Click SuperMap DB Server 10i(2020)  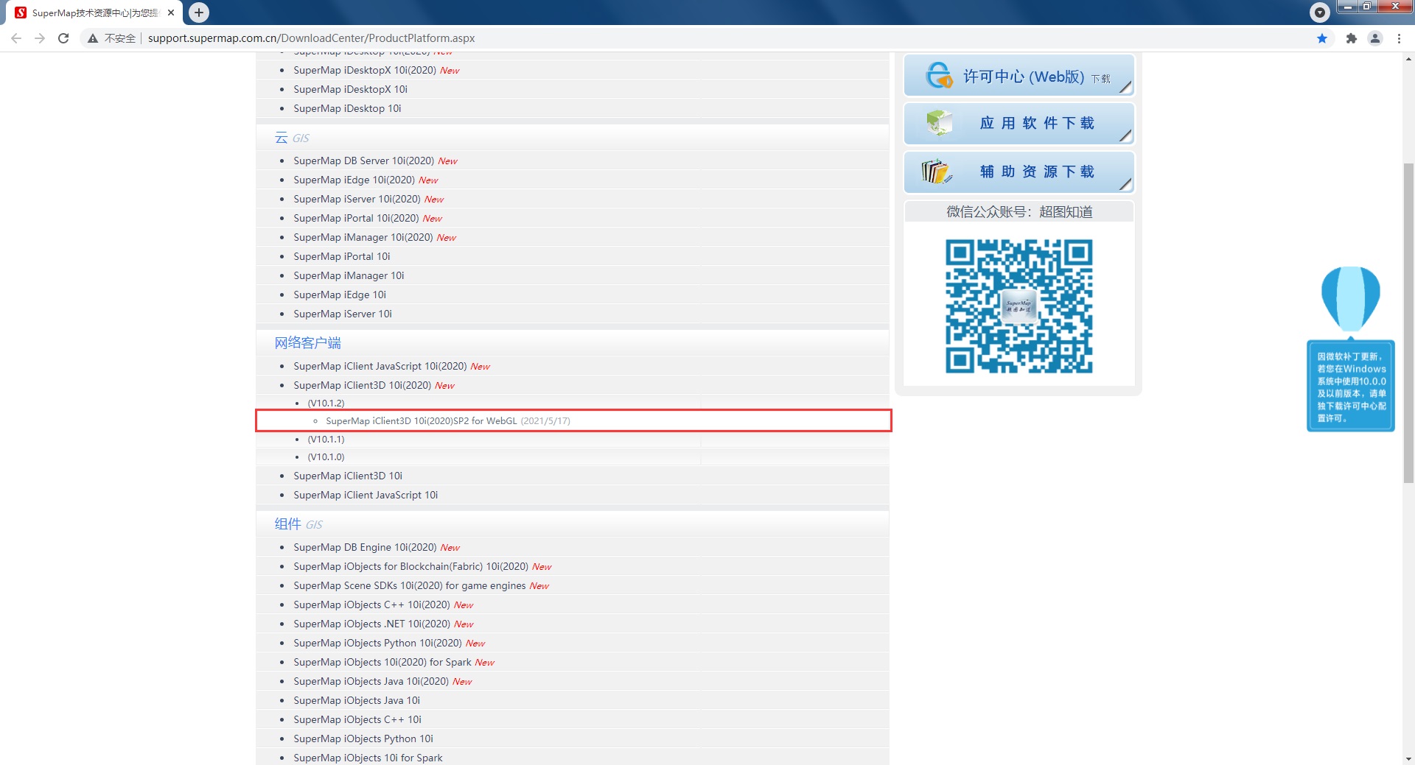(363, 161)
